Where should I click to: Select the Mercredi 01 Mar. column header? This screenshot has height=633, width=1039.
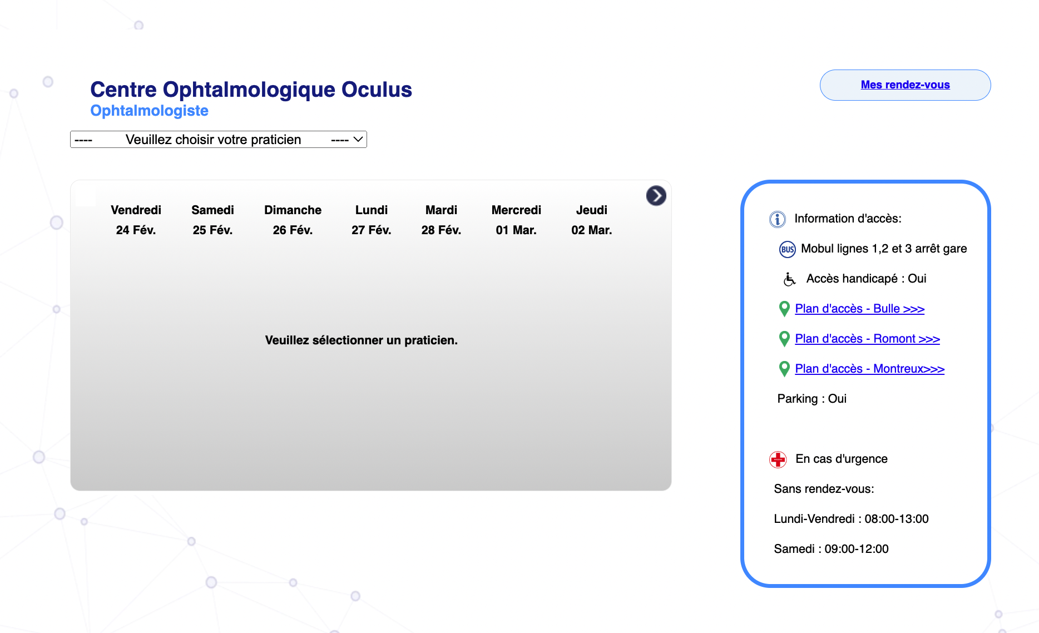click(516, 220)
